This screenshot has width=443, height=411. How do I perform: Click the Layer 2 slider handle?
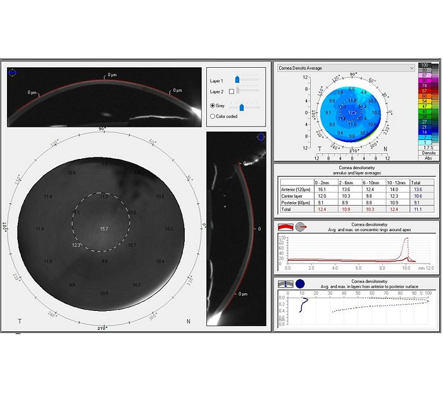239,91
